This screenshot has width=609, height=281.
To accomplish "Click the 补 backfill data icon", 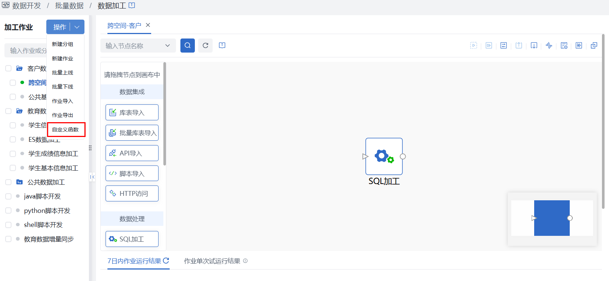I will pos(579,46).
